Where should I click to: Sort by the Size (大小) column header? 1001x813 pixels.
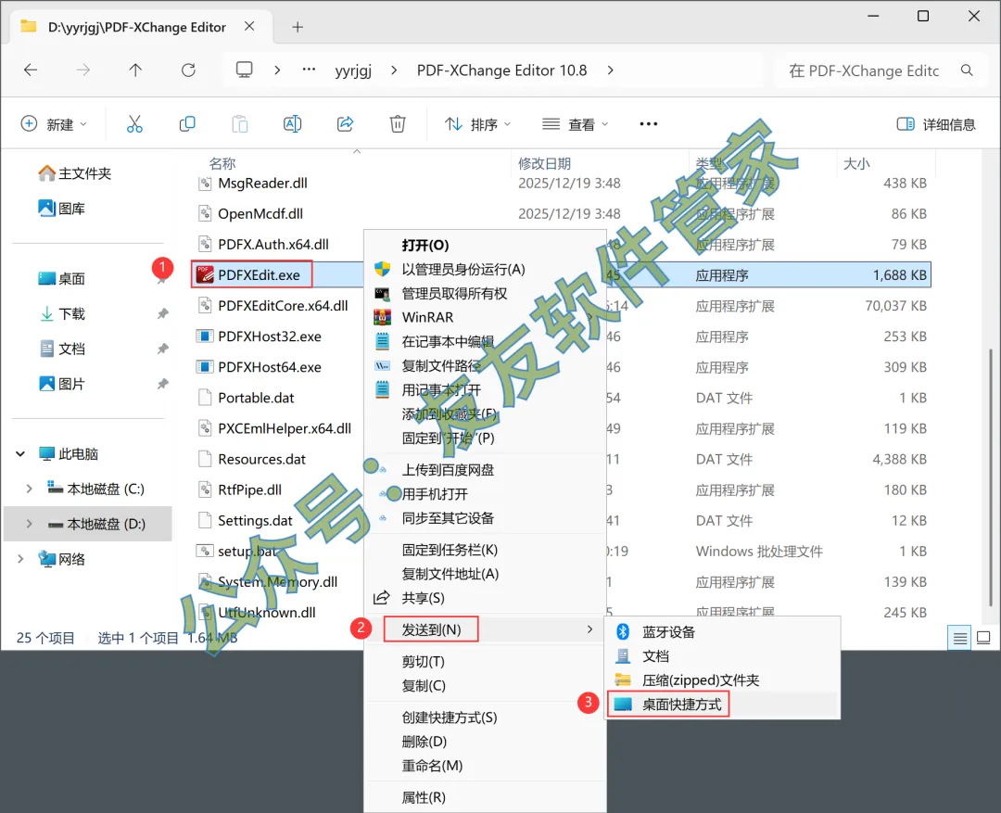856,163
